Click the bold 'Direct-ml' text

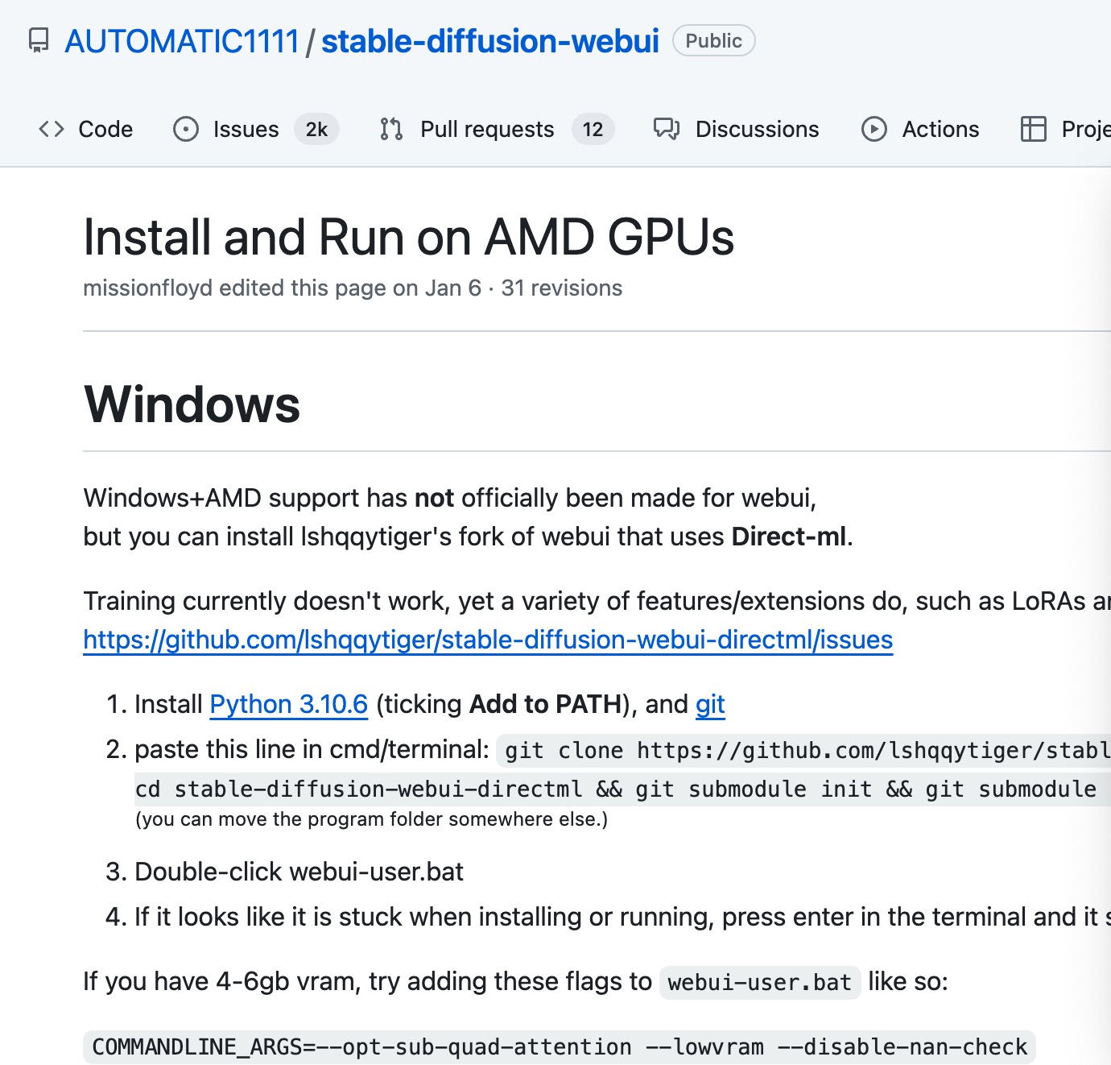point(789,537)
